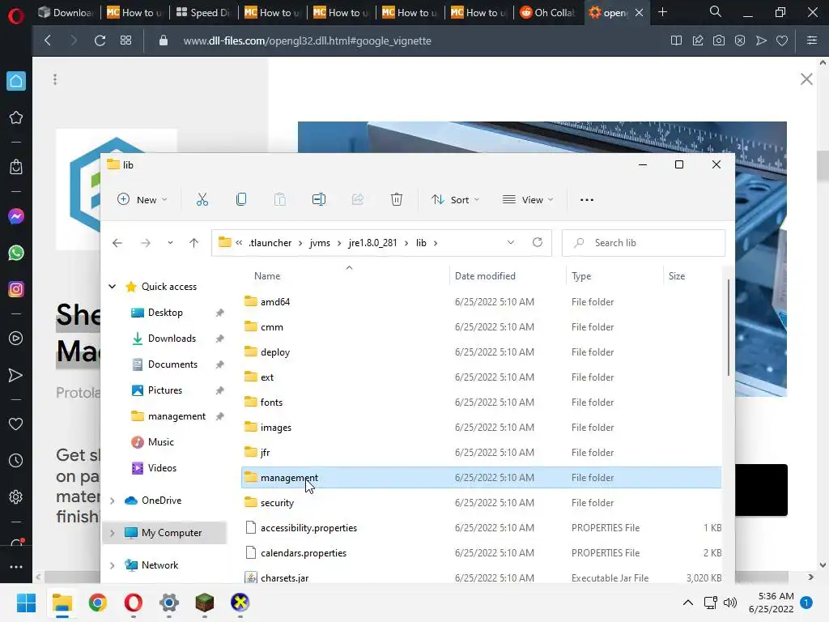Image resolution: width=829 pixels, height=622 pixels.
Task: Select calendars.properties file
Action: click(x=481, y=553)
